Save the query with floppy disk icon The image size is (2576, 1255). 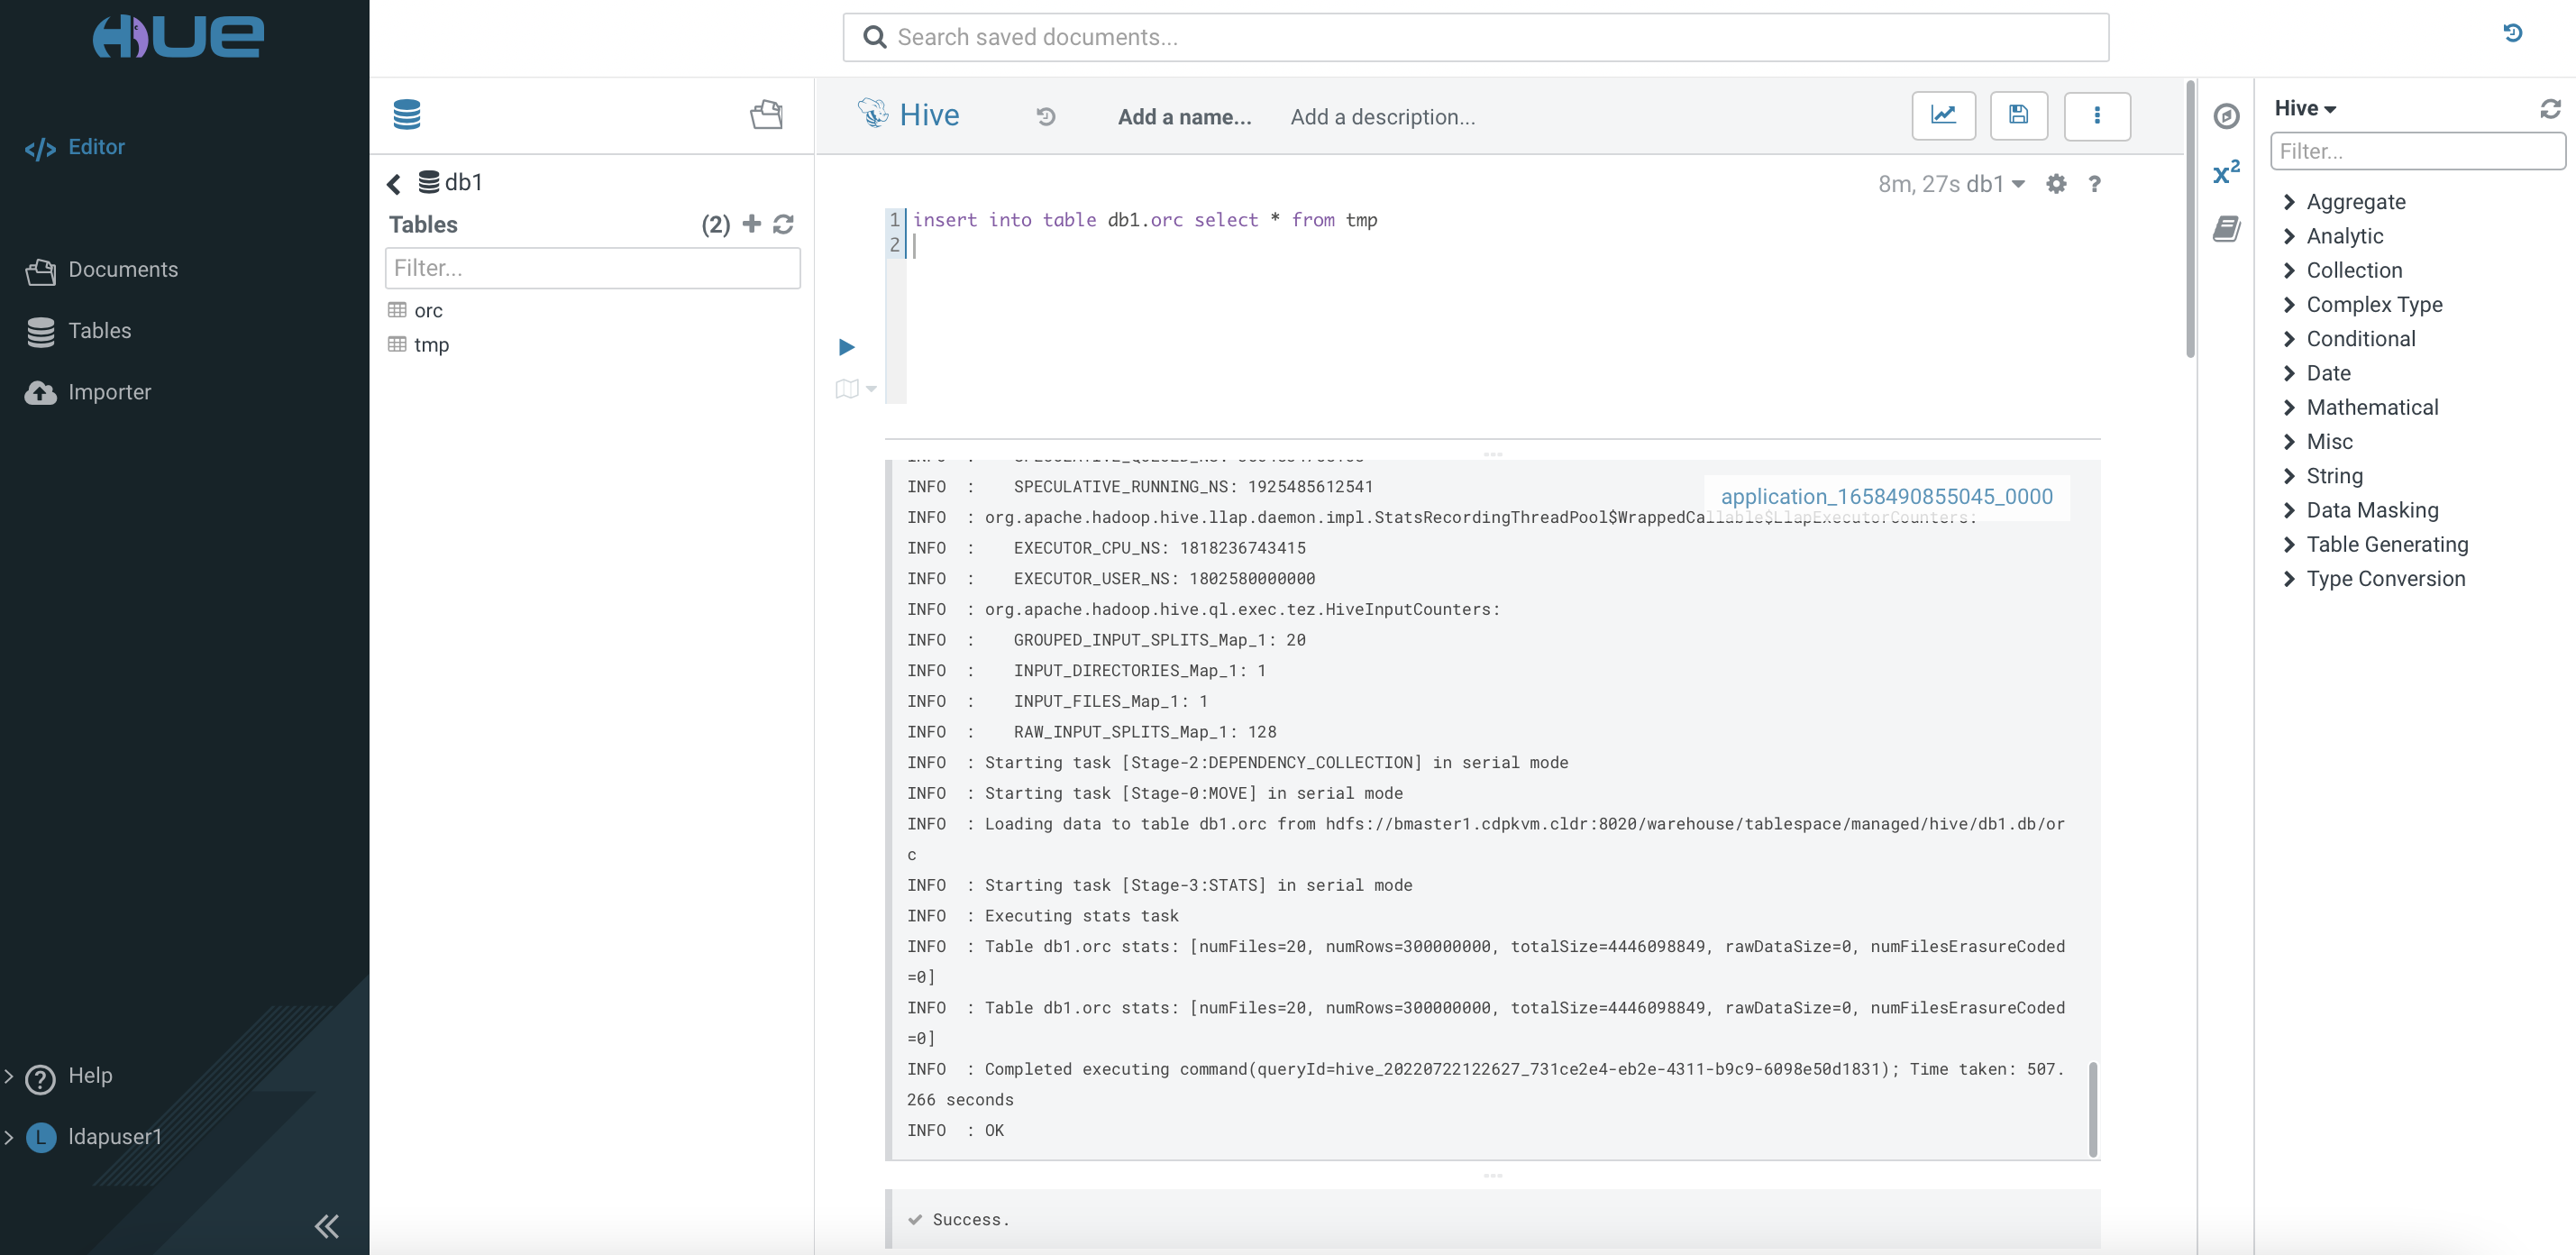coord(2018,116)
